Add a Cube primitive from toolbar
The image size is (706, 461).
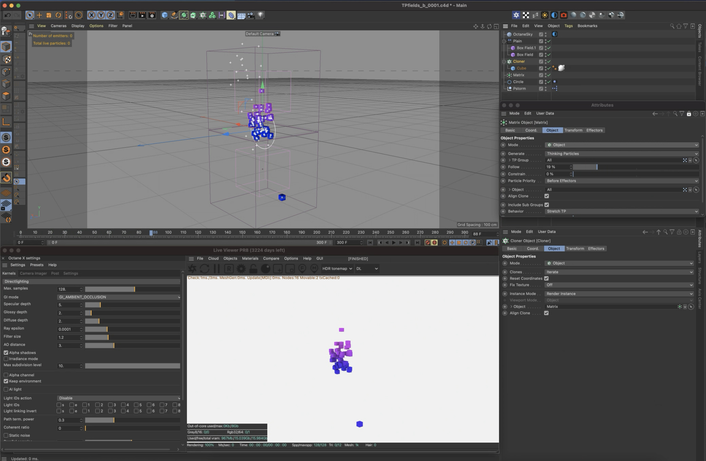tap(164, 15)
